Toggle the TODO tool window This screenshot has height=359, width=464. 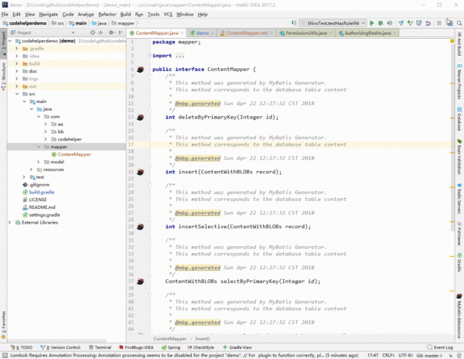click(22, 347)
